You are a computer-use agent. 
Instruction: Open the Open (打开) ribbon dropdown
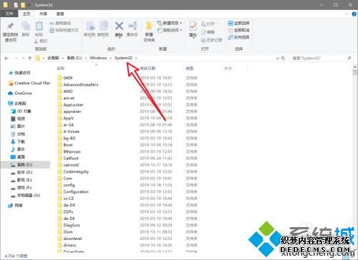[x=209, y=24]
